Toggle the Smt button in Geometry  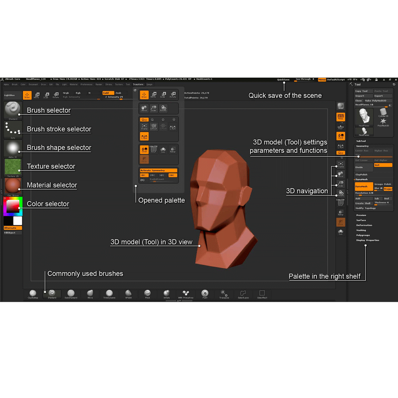[x=383, y=165]
